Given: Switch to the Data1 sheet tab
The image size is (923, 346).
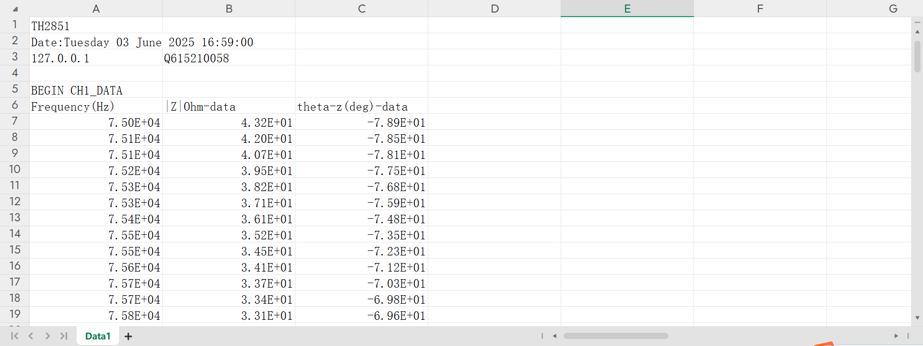Looking at the screenshot, I should pos(98,336).
